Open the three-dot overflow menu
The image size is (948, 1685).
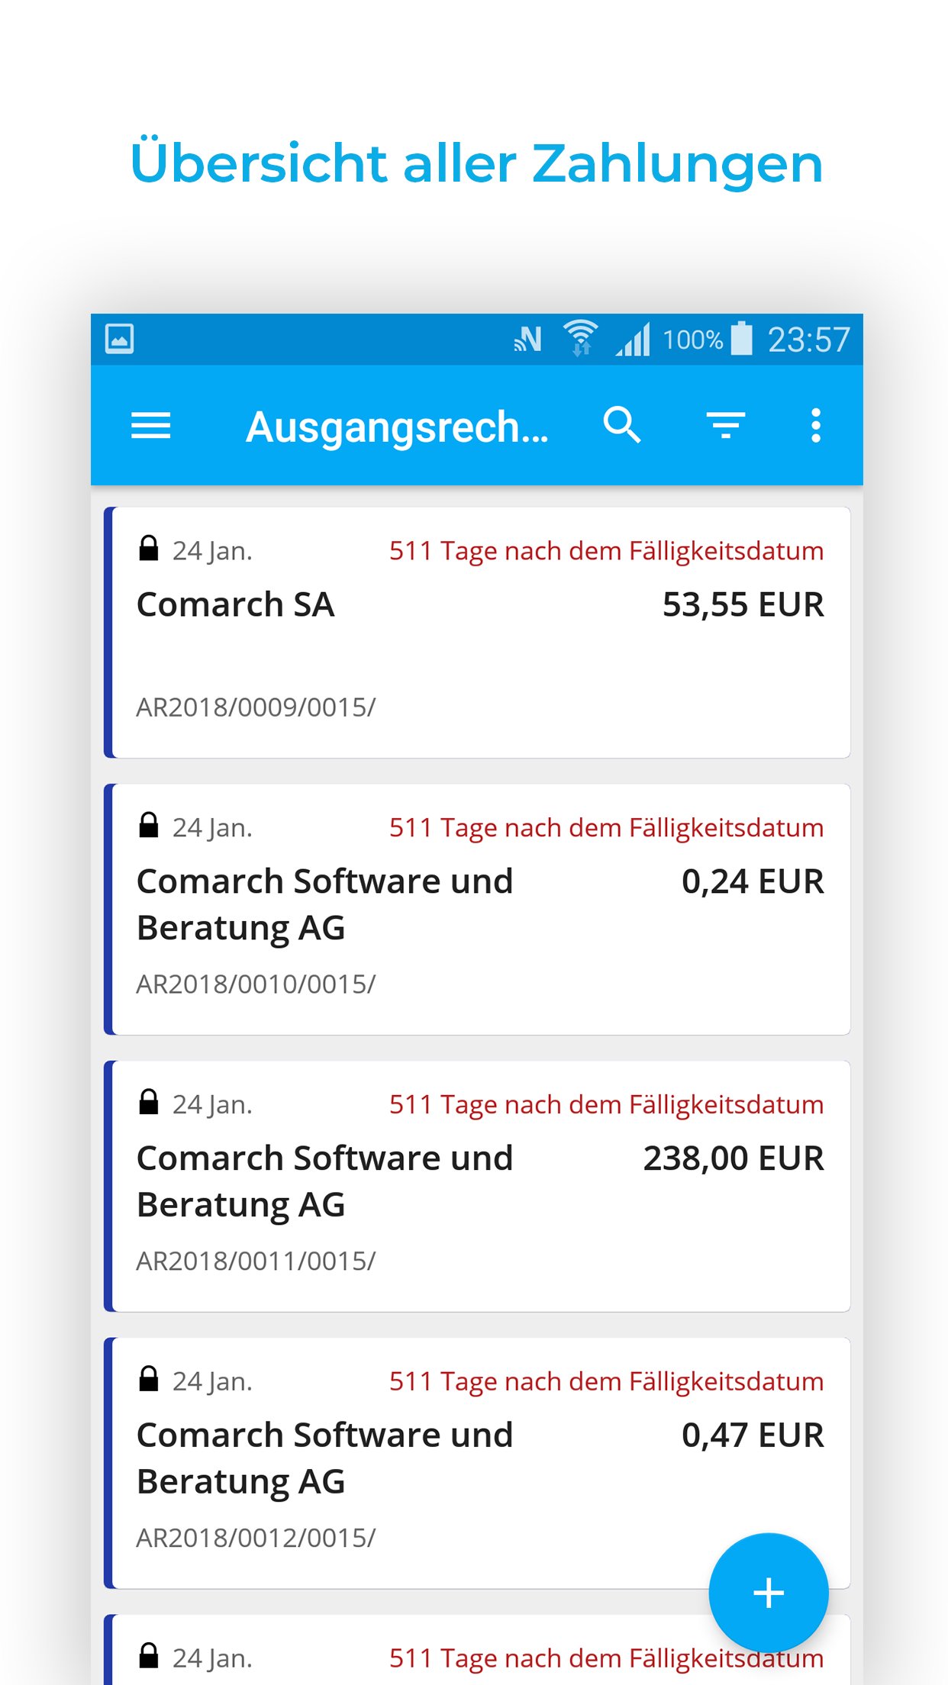click(815, 425)
